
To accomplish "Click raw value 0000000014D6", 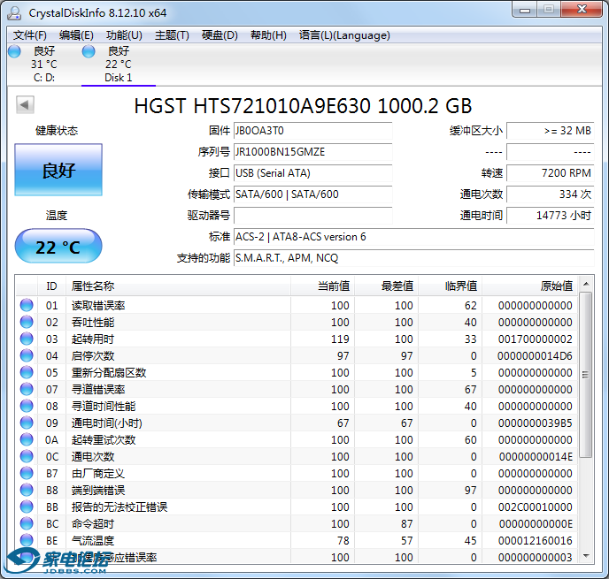I will coord(535,356).
